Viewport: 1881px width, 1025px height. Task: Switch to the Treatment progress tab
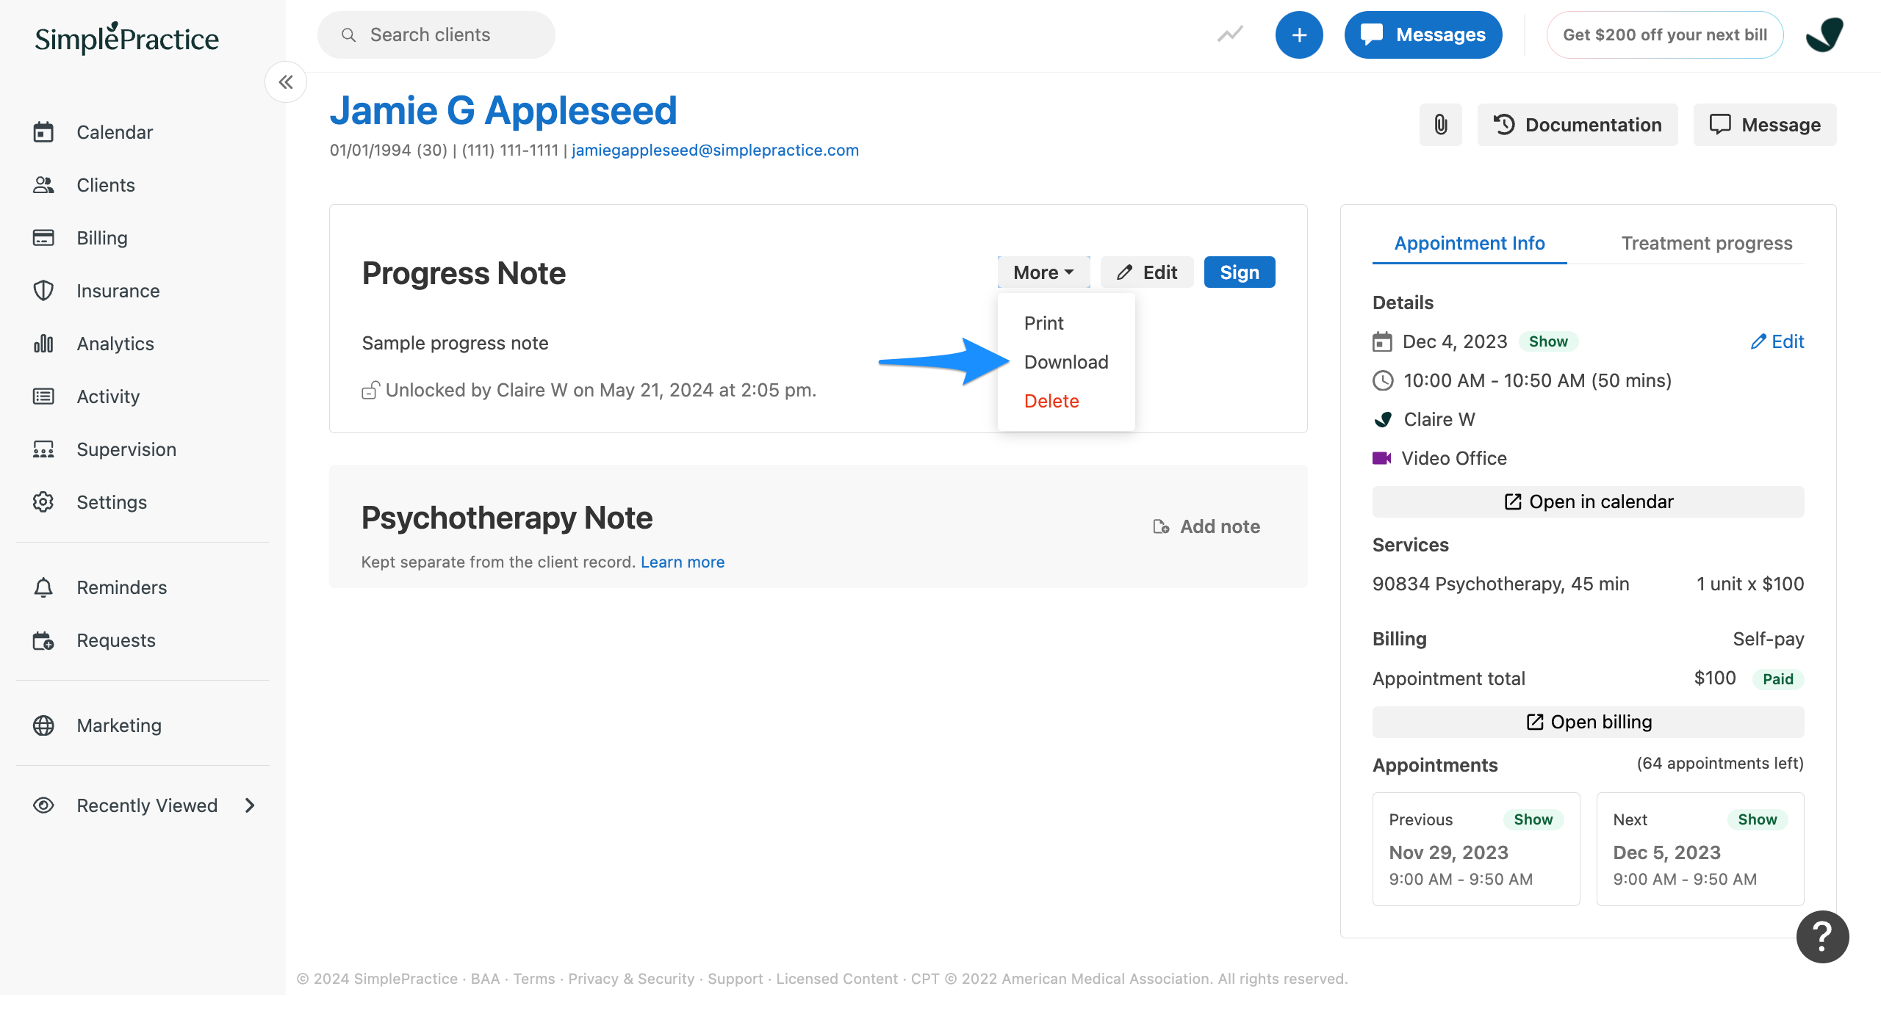click(x=1707, y=243)
